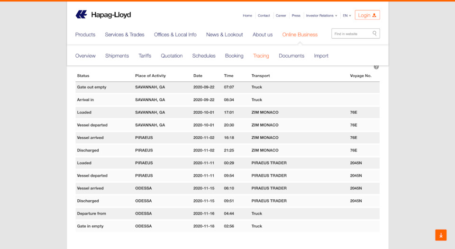Viewport: 455px width, 249px height.
Task: Select the Online Business menu
Action: pos(300,35)
